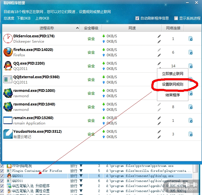Screen dimensions: 202x195
Task: Uncheck PPS网络电视 row checkbox
Action: (x=2, y=166)
